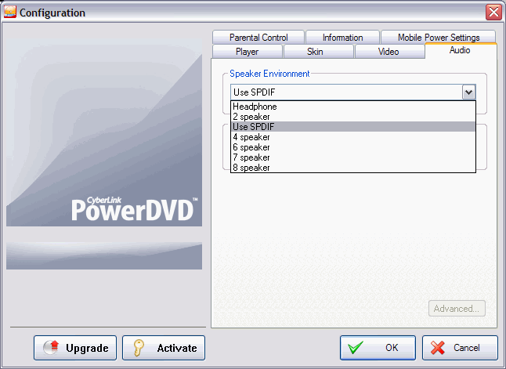Collapse the Speaker Environment dropdown arrow

pos(468,92)
